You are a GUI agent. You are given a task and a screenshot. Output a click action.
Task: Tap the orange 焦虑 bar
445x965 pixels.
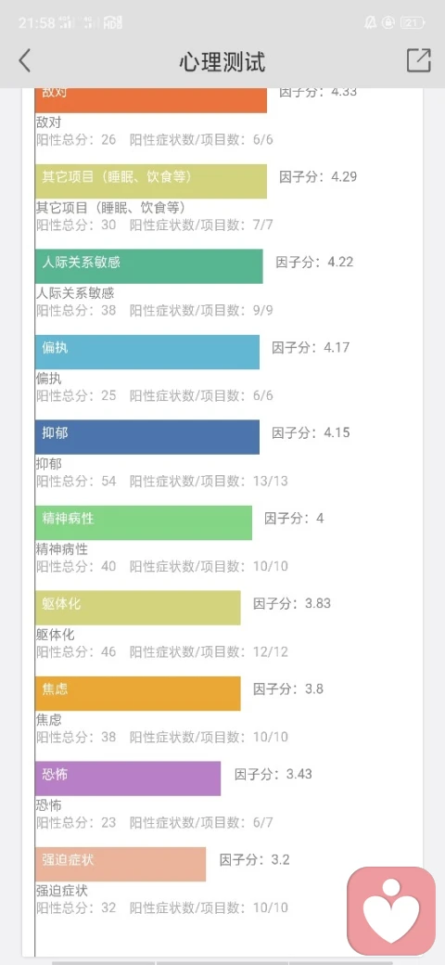(x=138, y=693)
